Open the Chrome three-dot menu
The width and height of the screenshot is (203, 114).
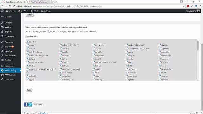click(200, 6)
